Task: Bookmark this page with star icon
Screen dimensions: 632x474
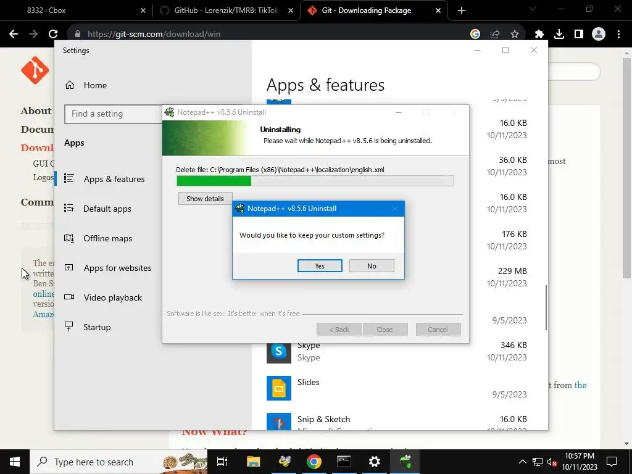Action: [515, 35]
